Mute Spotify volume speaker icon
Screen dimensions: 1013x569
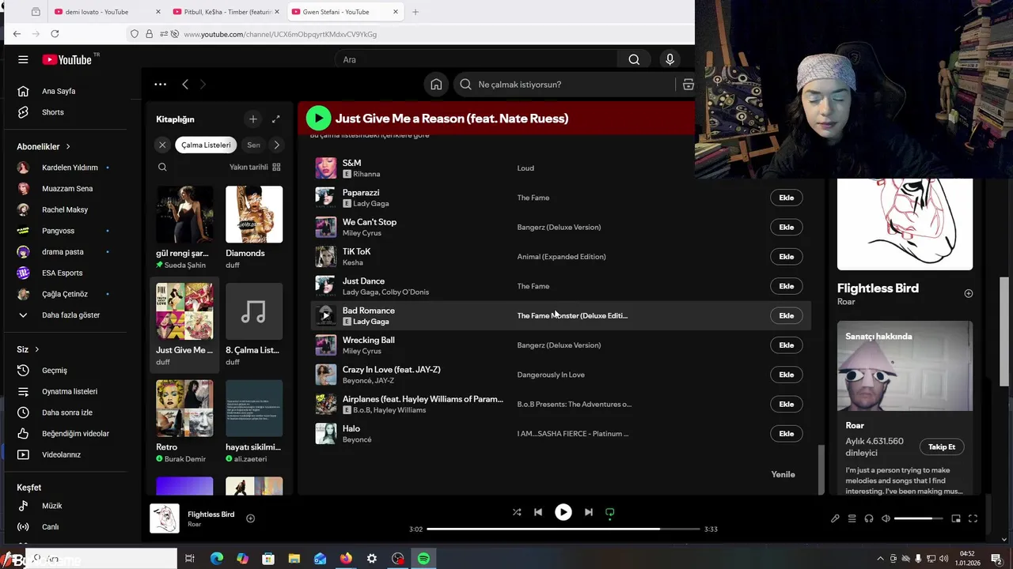(886, 518)
